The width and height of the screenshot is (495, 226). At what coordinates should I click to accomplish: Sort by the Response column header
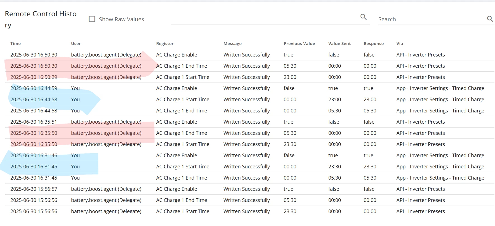(x=374, y=44)
